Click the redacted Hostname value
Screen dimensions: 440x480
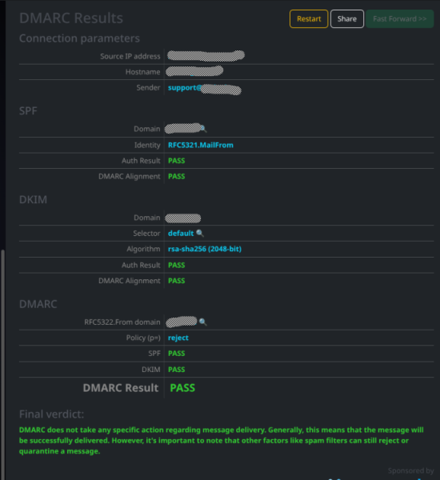point(194,71)
